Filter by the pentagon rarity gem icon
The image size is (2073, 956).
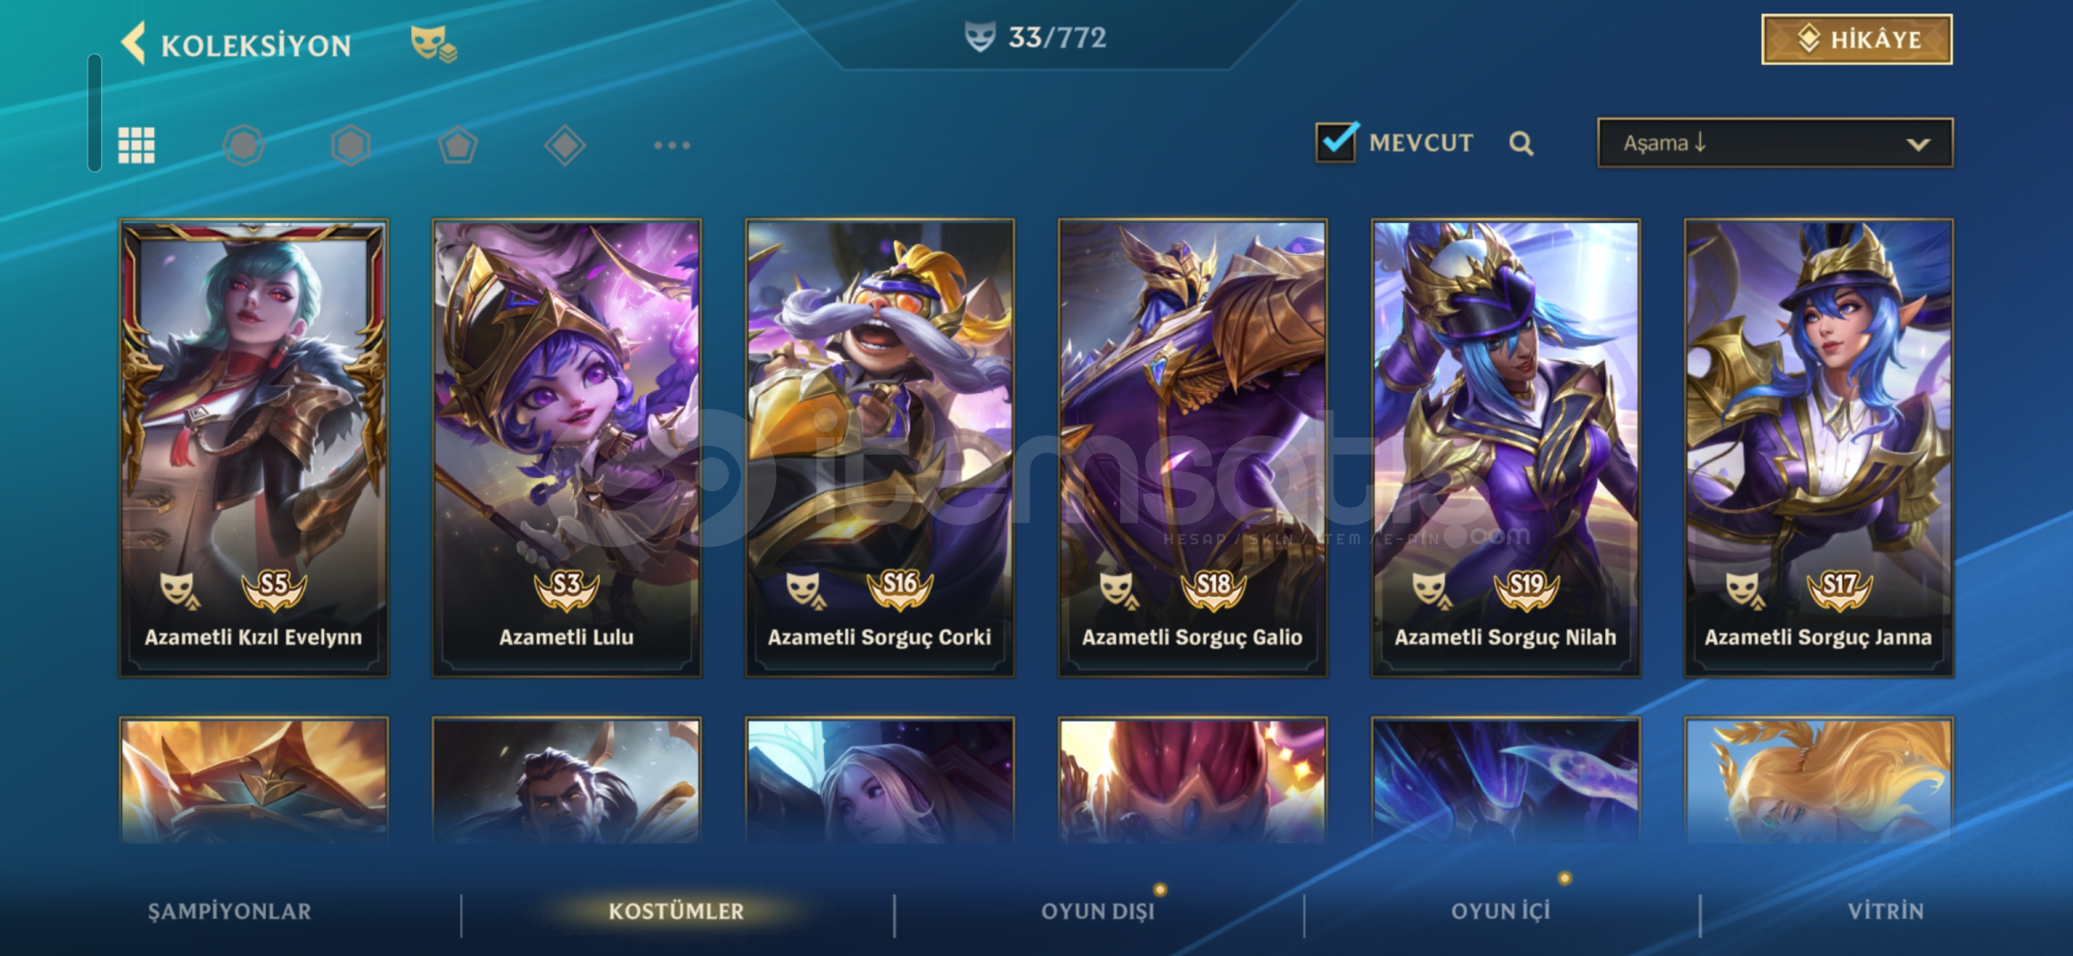coord(458,145)
